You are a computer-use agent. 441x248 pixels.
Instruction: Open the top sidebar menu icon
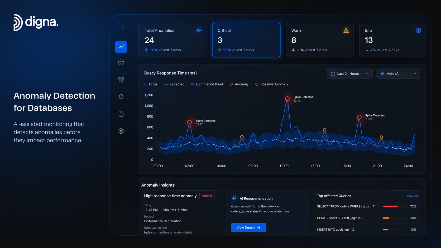pyautogui.click(x=121, y=27)
